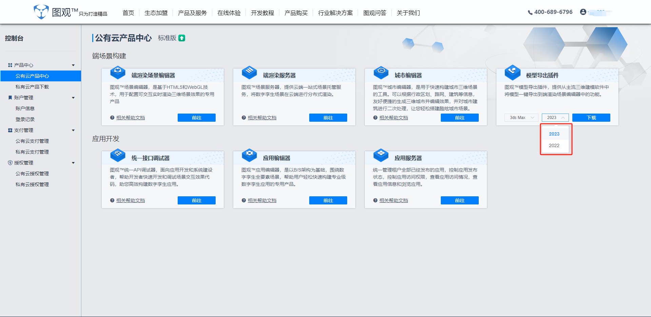The height and width of the screenshot is (317, 651).
Task: Click help question icon in 端渲染场景编辑器 card
Action: click(x=112, y=118)
